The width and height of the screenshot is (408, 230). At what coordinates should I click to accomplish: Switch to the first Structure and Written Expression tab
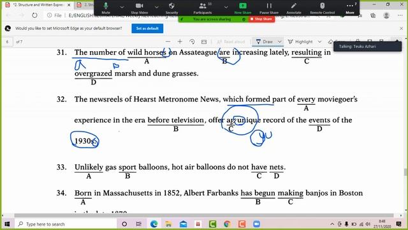pyautogui.click(x=38, y=5)
